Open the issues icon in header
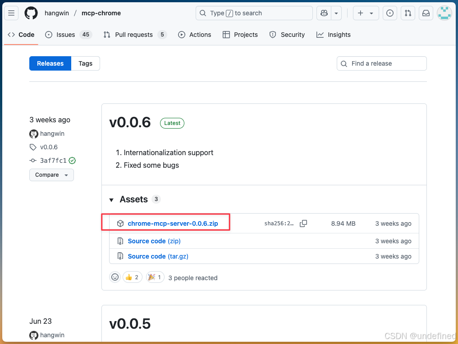This screenshot has width=458, height=344. pyautogui.click(x=389, y=13)
